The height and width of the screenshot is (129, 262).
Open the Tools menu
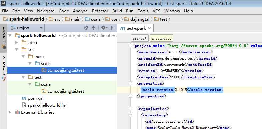[x=143, y=11]
